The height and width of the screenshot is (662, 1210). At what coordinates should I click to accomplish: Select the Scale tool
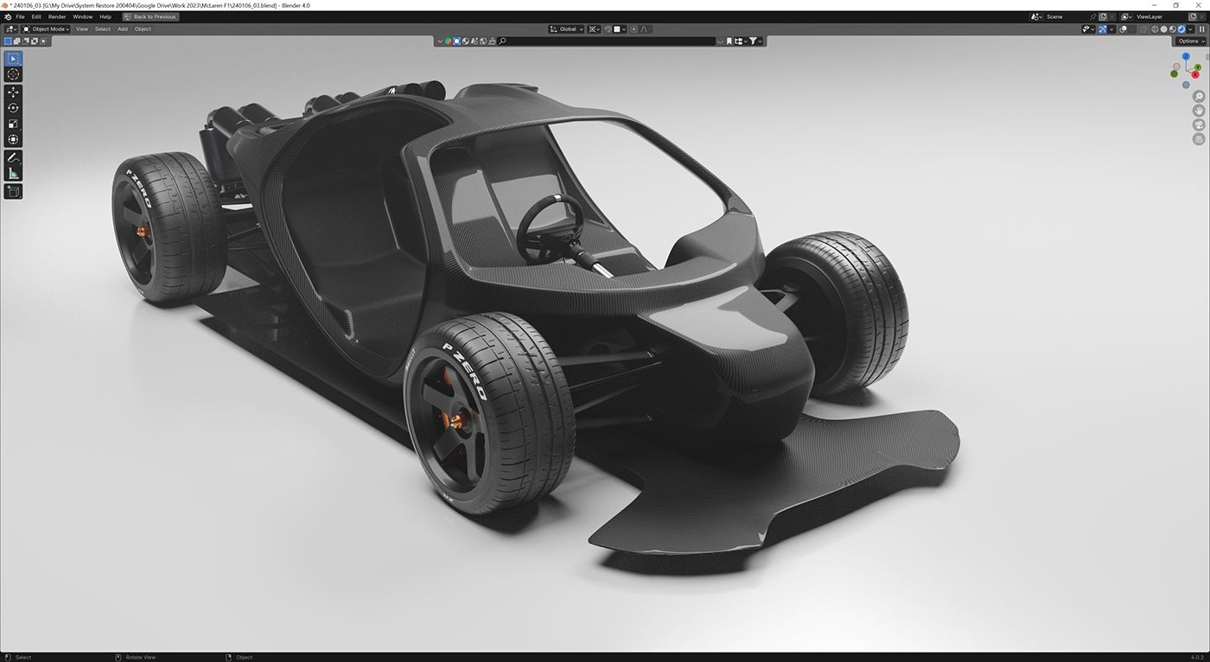tap(12, 123)
